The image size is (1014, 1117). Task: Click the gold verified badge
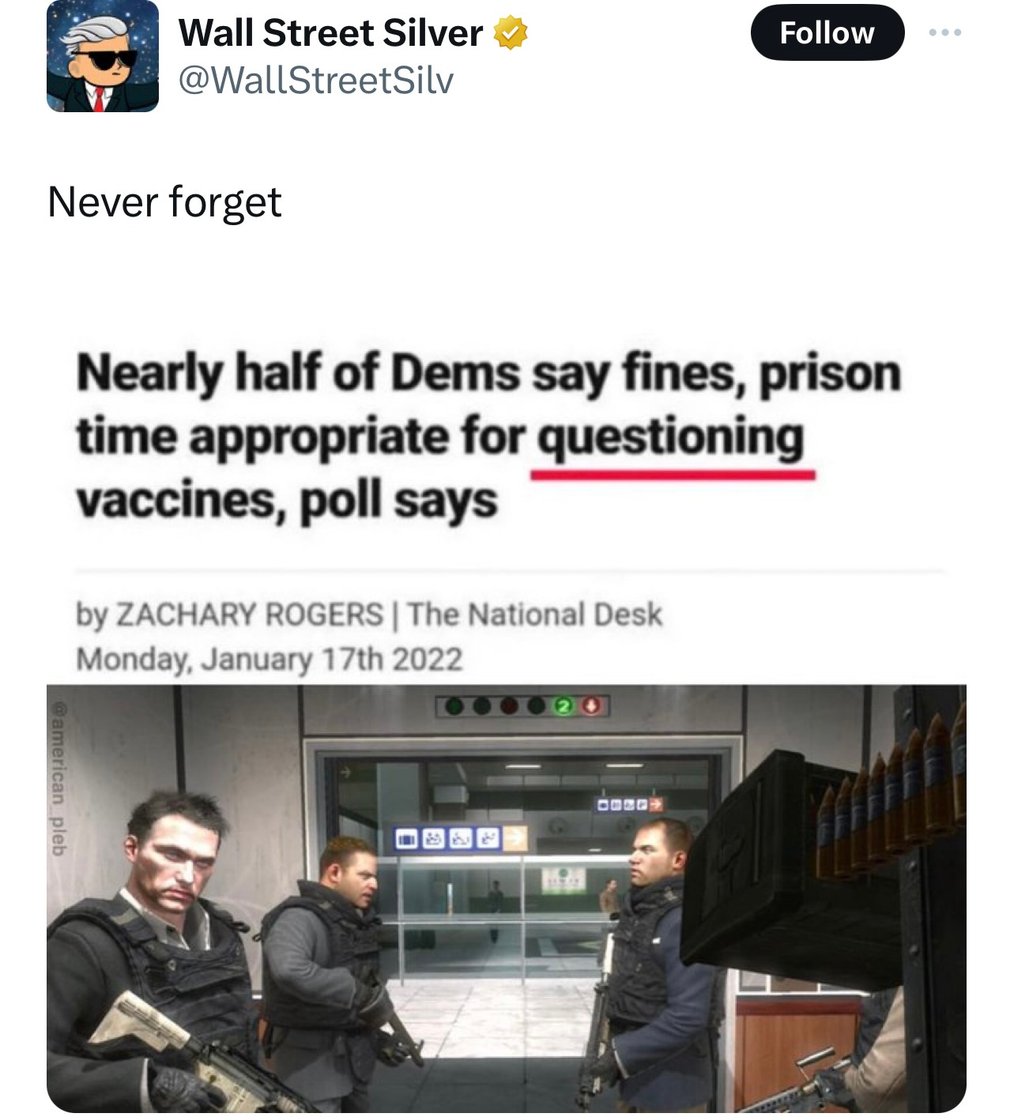click(x=511, y=33)
